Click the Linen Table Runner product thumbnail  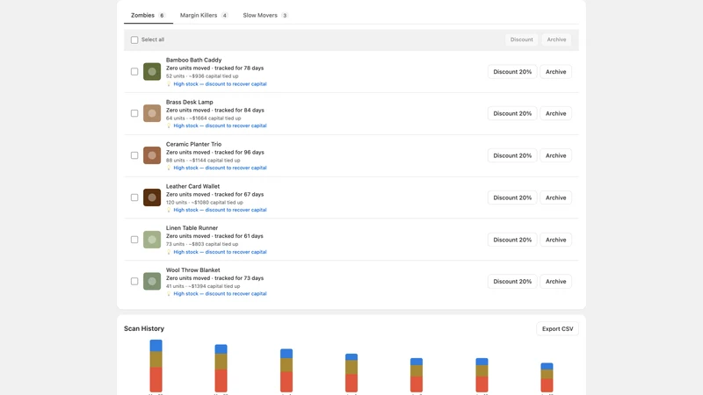pyautogui.click(x=152, y=240)
